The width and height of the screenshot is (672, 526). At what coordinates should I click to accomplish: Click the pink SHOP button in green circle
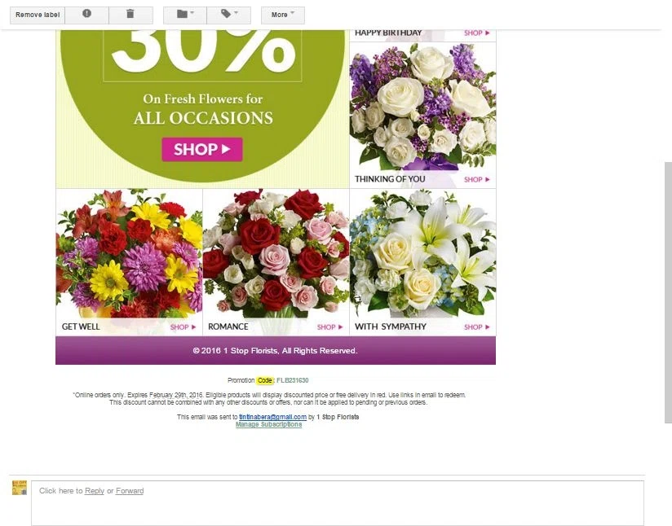[x=202, y=149]
